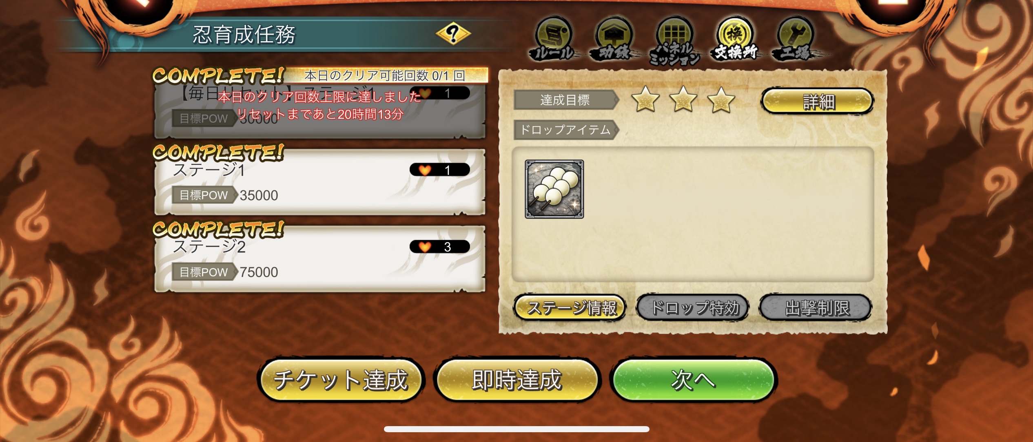Tap the yellow question mark help icon
The image size is (1033, 442).
click(x=453, y=33)
